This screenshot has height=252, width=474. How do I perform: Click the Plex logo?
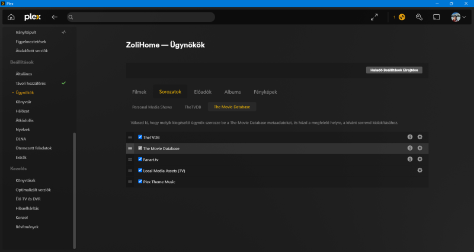[33, 17]
